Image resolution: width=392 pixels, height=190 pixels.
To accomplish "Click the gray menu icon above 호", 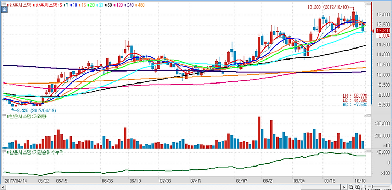I will click(4, 4).
